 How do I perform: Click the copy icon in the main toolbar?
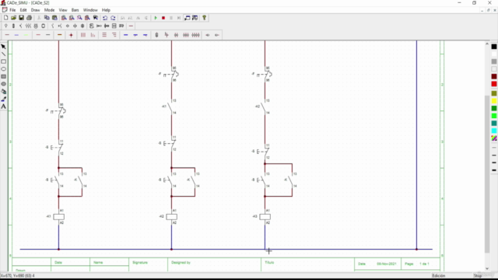click(47, 18)
